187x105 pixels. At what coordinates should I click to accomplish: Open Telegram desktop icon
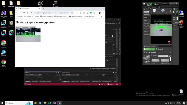(x=4, y=53)
